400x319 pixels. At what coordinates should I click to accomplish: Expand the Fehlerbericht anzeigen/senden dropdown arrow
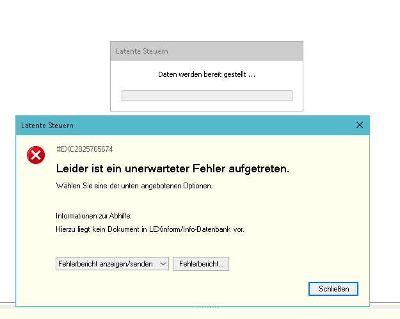(x=163, y=264)
